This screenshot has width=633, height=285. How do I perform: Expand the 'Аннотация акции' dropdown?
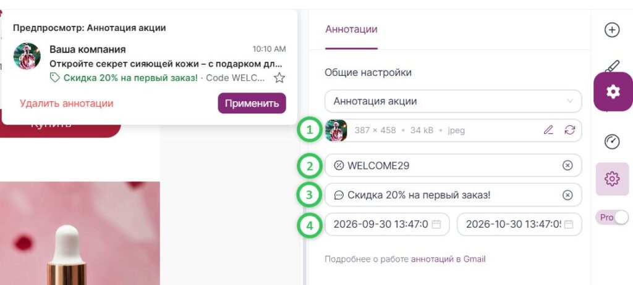(x=453, y=101)
